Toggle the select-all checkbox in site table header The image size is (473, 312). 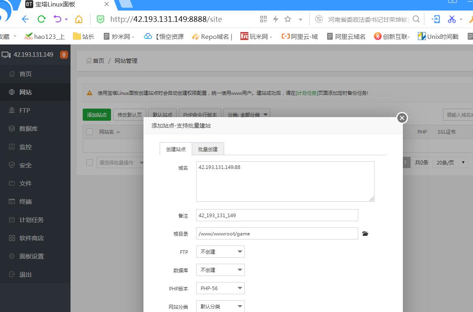(x=90, y=132)
